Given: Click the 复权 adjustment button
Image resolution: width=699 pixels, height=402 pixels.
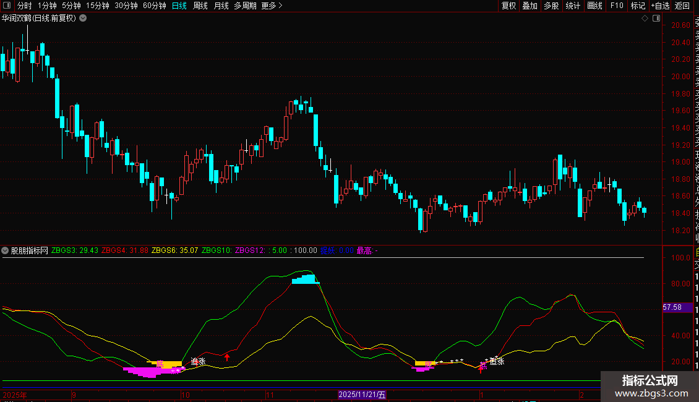Looking at the screenshot, I should pos(508,6).
